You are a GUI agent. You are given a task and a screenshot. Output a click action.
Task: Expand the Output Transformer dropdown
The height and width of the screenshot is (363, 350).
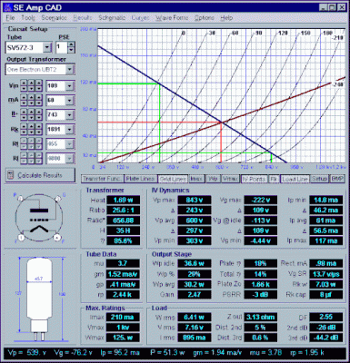(70, 70)
